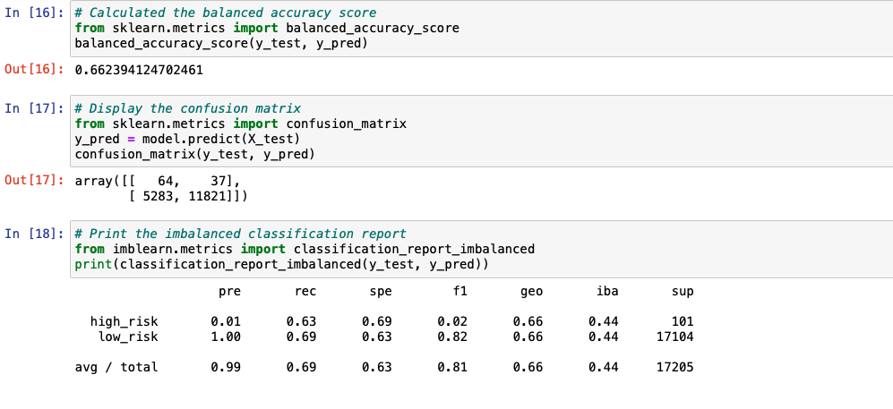Click the high_risk f1 value 0.02
The image size is (893, 409).
click(452, 322)
